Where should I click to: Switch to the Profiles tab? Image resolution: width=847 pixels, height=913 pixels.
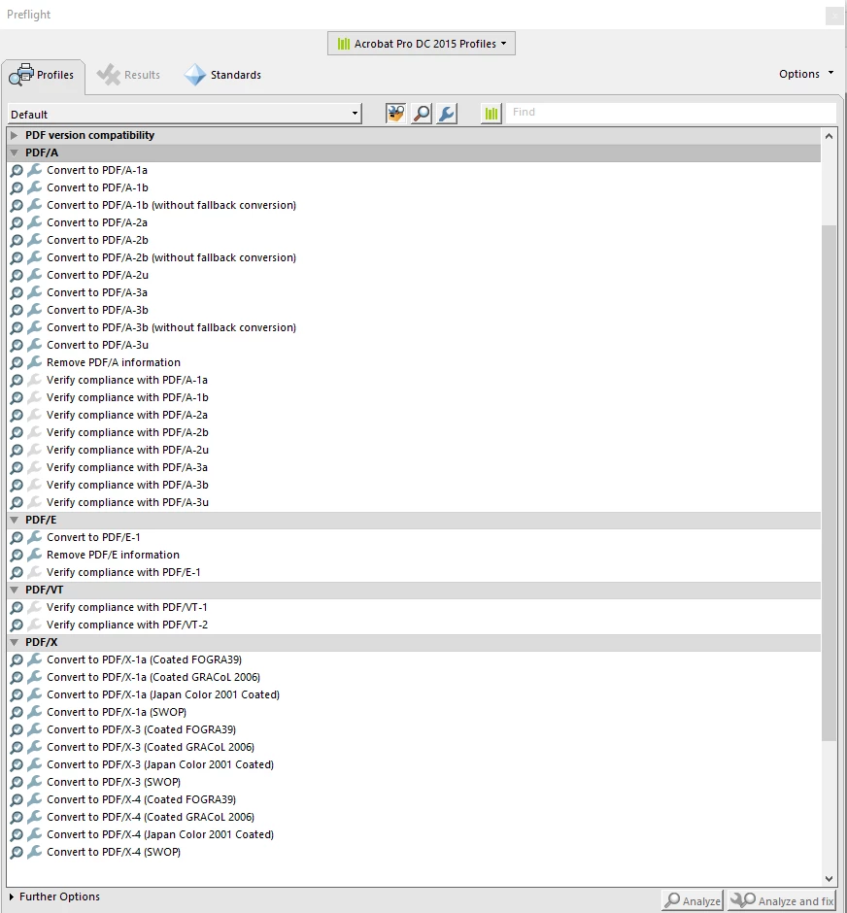[x=44, y=76]
